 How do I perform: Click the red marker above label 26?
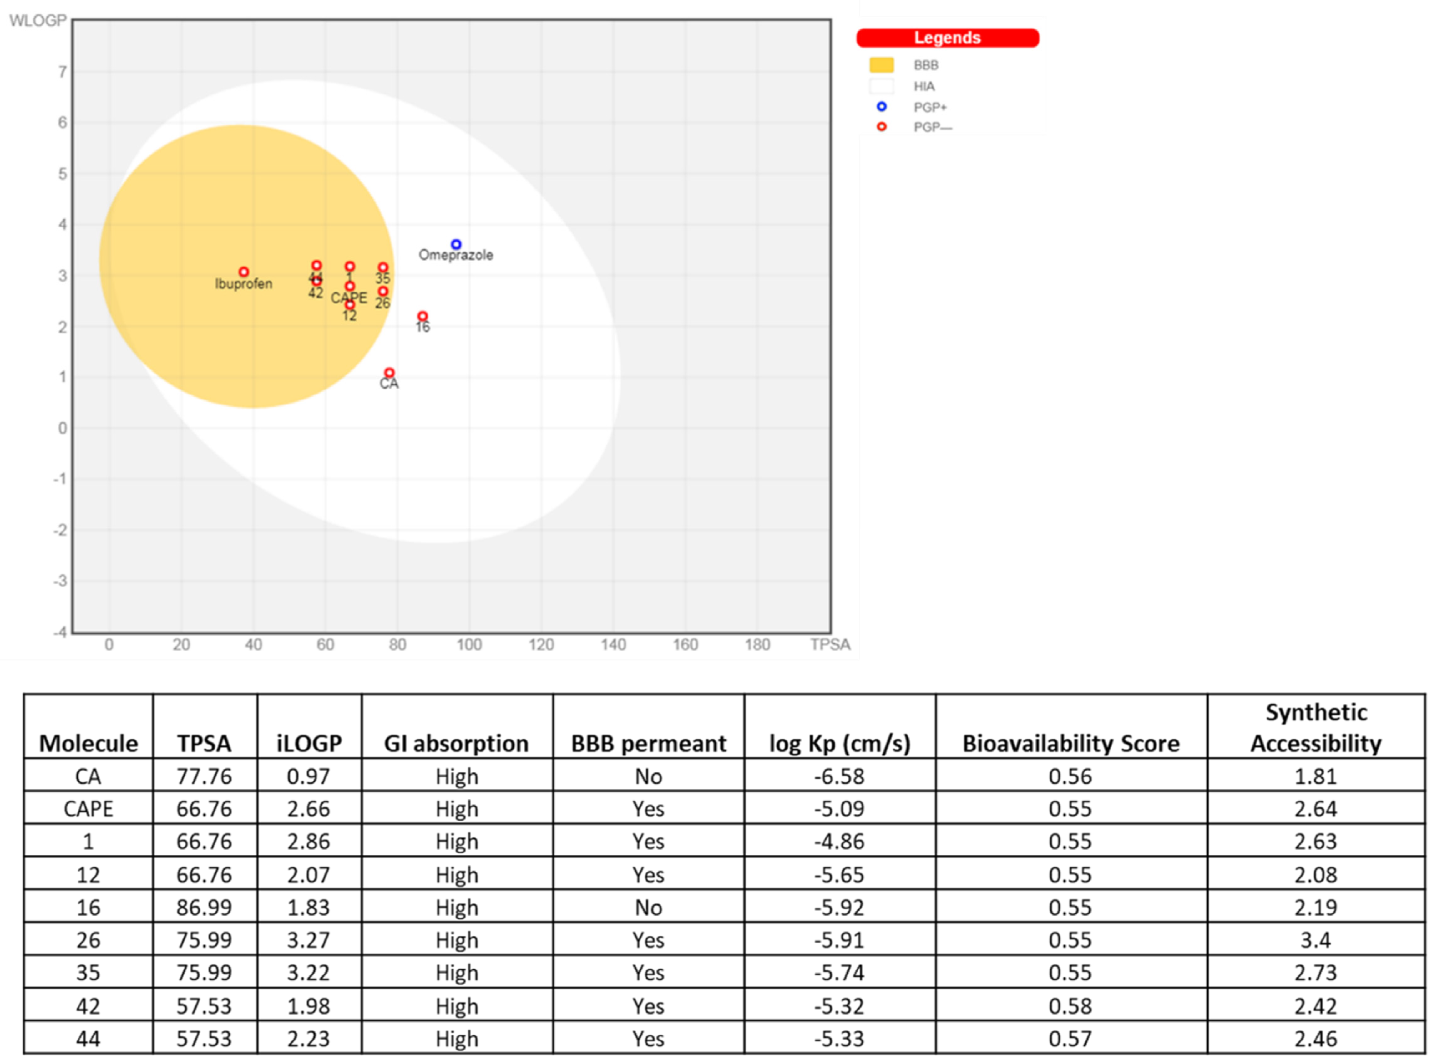click(x=383, y=291)
